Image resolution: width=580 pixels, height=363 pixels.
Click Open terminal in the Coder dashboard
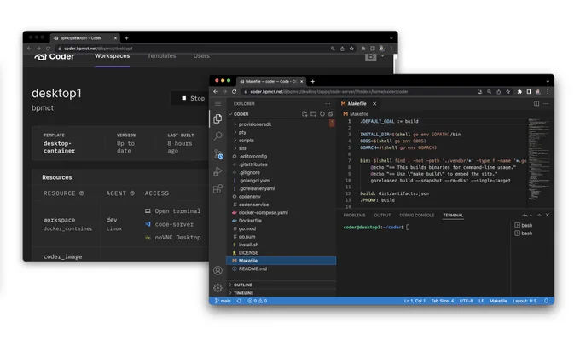[x=173, y=211]
